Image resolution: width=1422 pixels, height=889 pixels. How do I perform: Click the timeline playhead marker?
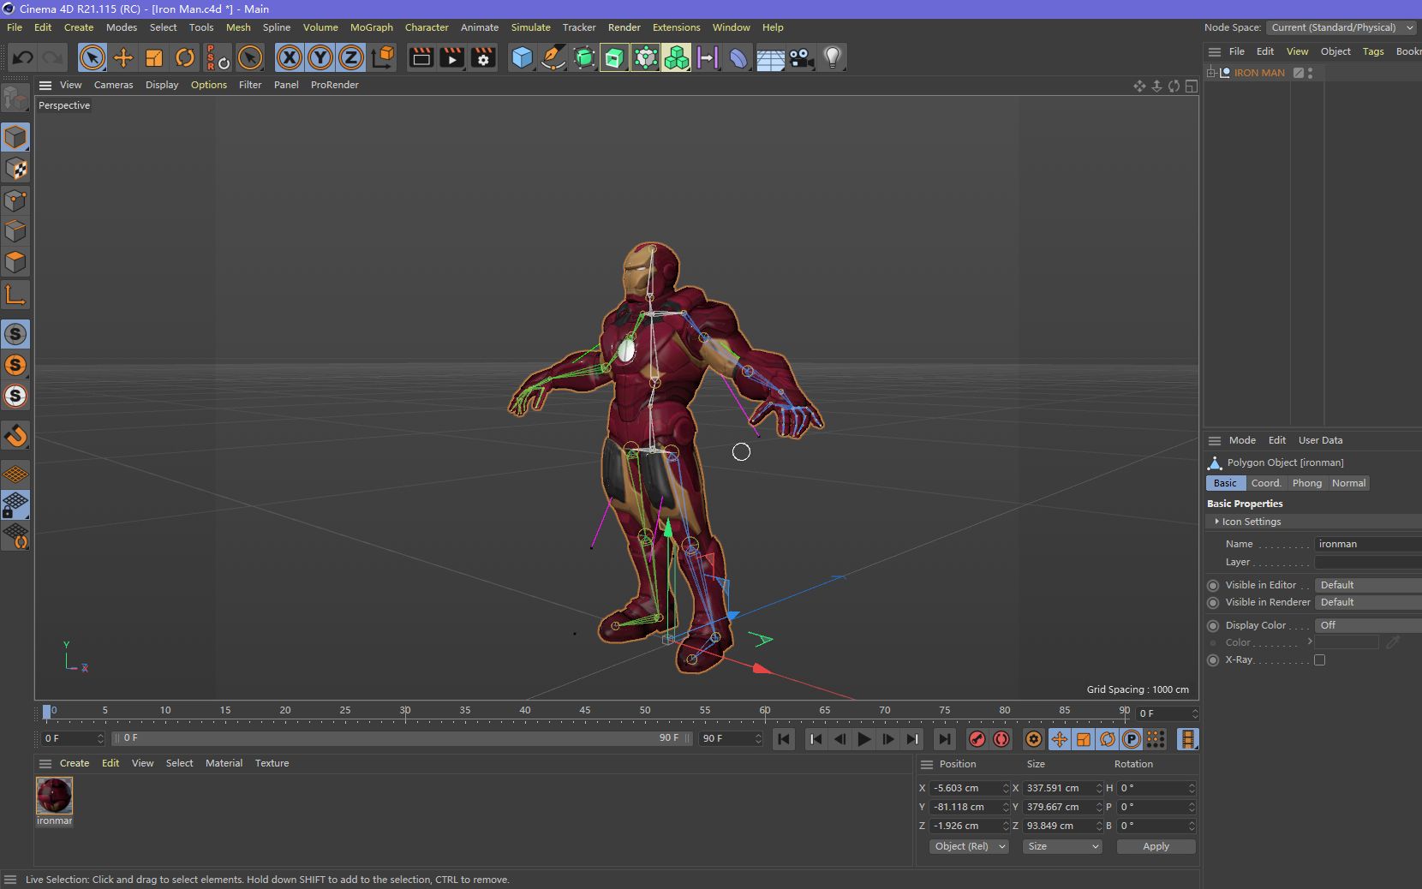tap(46, 712)
